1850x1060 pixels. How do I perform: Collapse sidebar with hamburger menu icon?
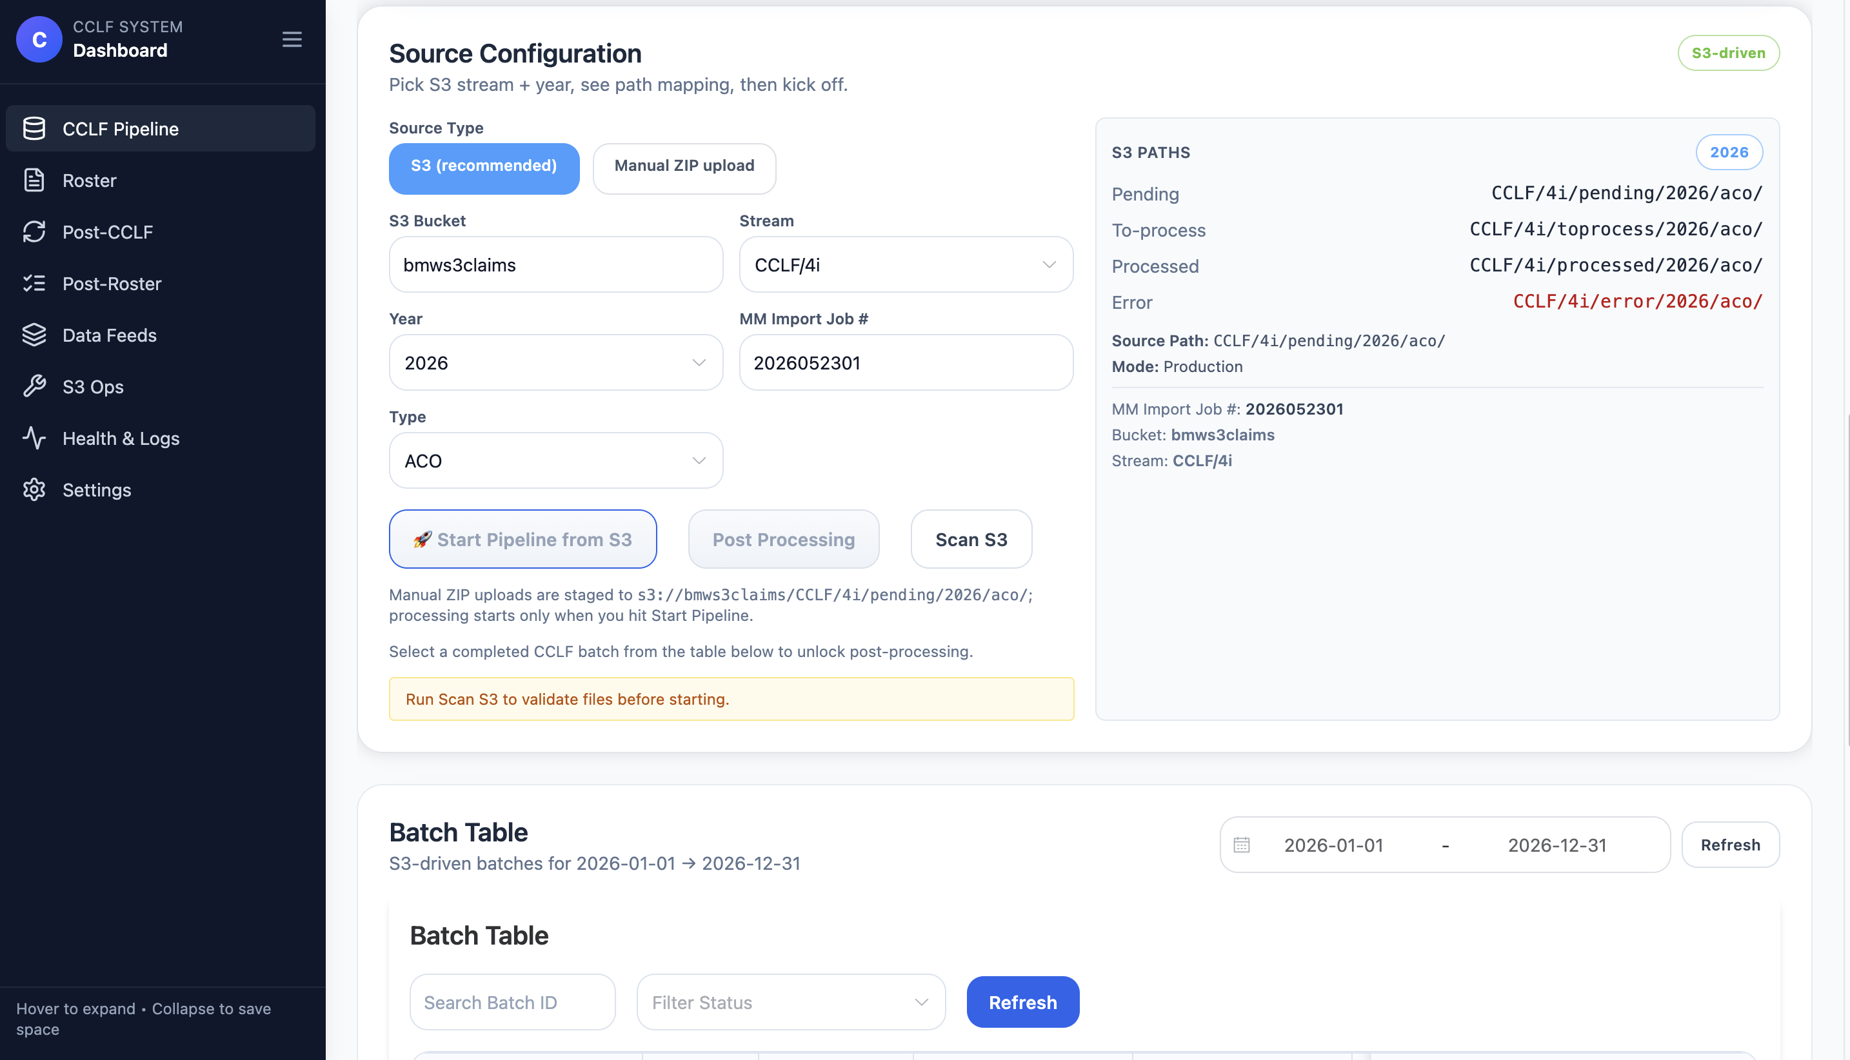pyautogui.click(x=292, y=39)
